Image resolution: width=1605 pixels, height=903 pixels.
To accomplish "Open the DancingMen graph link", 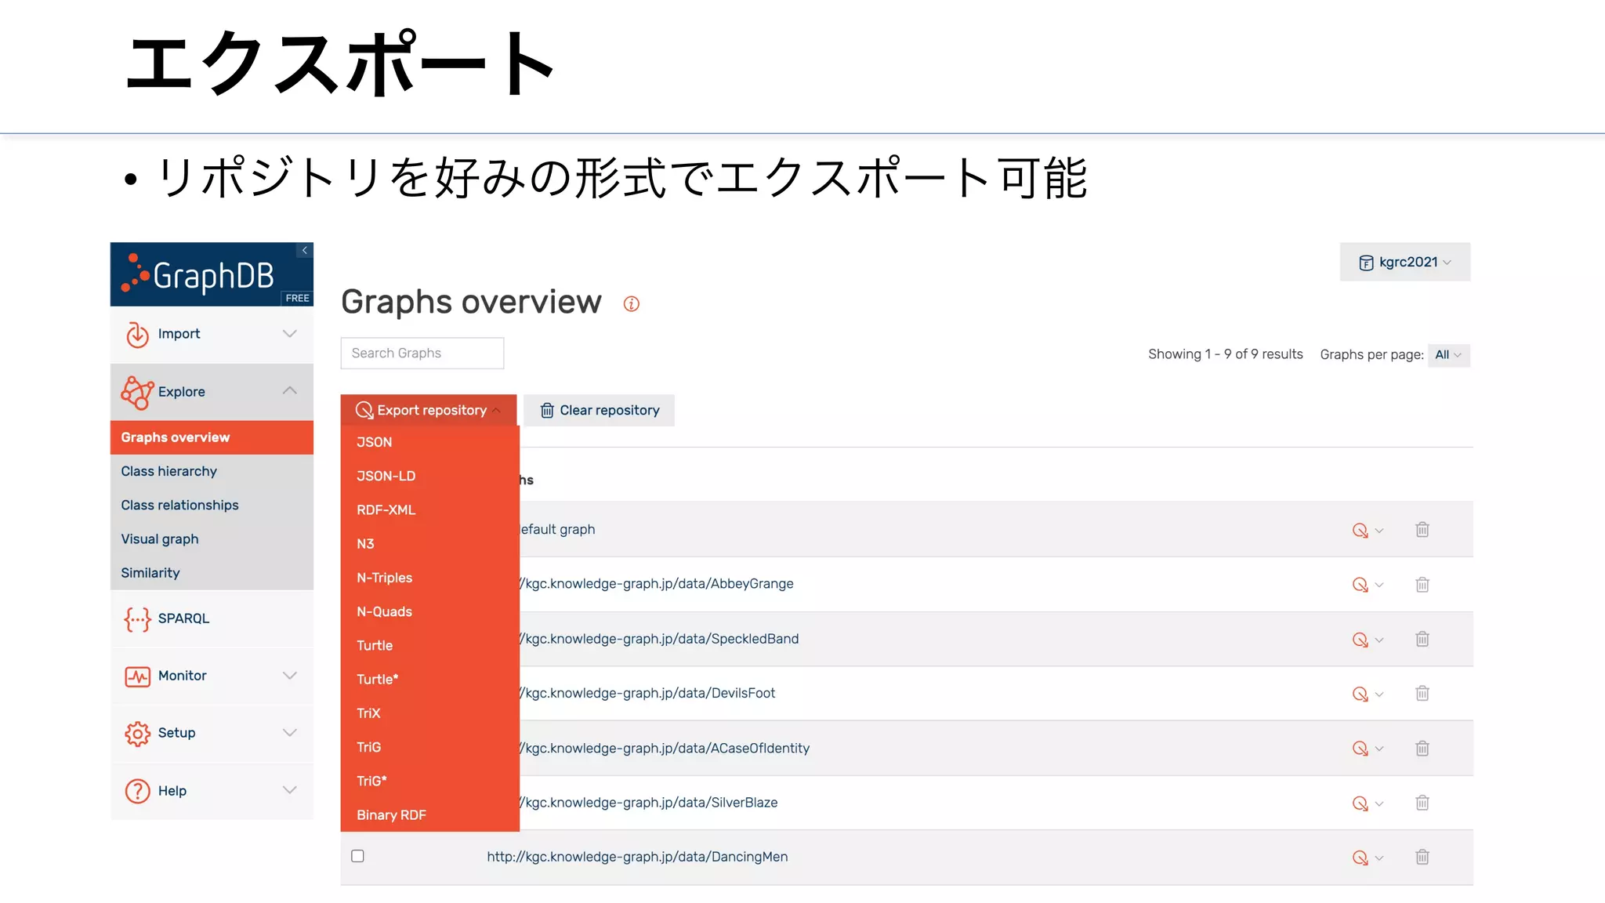I will (637, 857).
